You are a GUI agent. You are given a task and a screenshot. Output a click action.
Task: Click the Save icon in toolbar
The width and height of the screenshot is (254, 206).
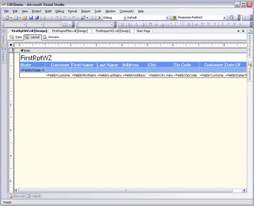pyautogui.click(x=31, y=18)
